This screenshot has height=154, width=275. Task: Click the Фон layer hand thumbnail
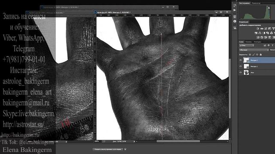(x=246, y=72)
